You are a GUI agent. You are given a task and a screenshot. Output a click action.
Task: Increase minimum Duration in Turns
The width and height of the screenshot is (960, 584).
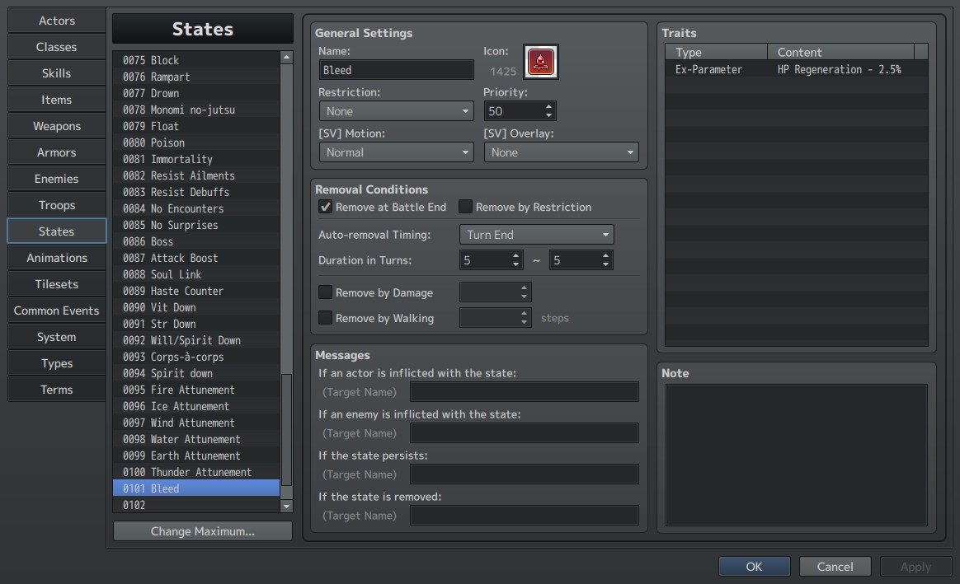(516, 255)
